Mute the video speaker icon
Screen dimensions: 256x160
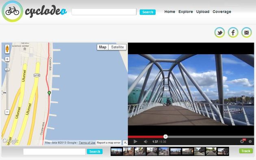coord(145,142)
